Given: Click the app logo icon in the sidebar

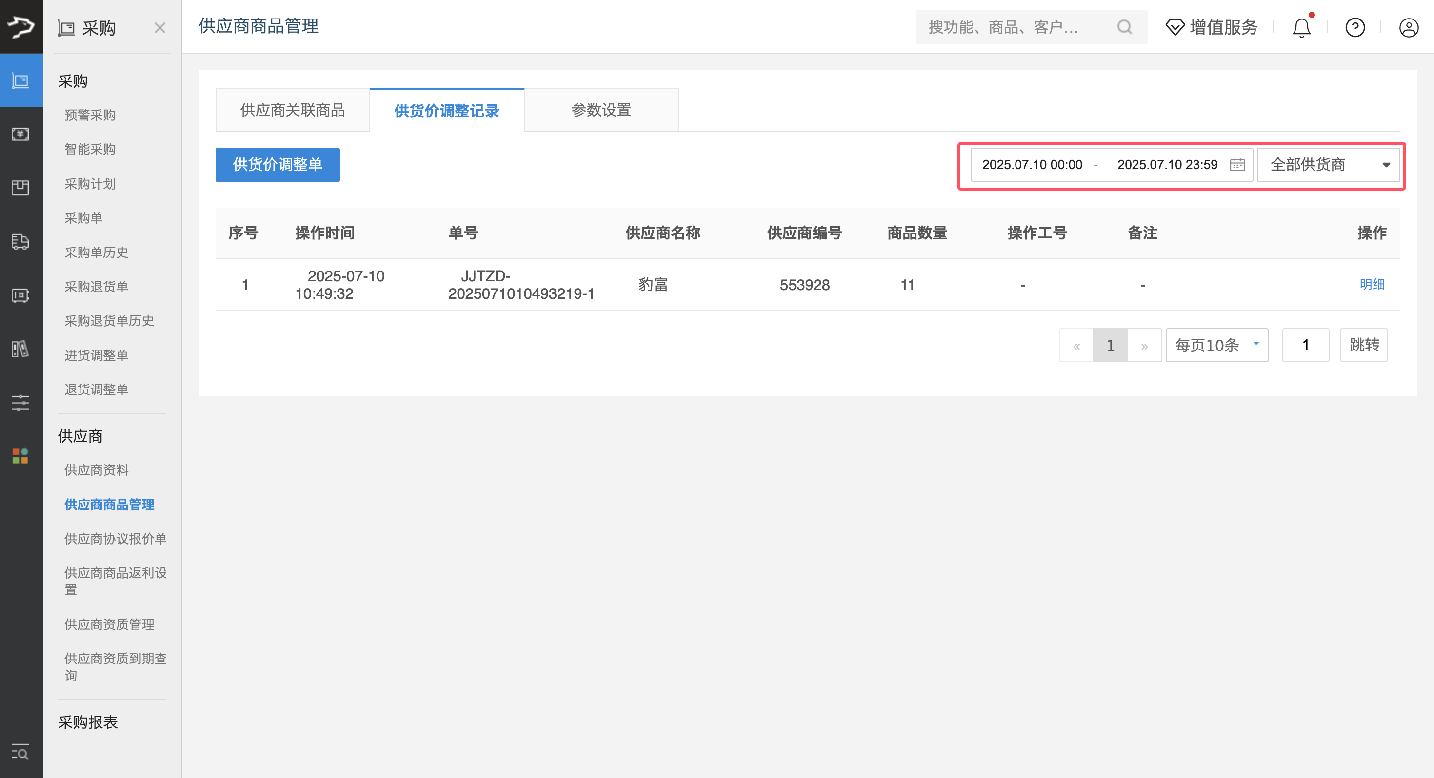Looking at the screenshot, I should 21,26.
